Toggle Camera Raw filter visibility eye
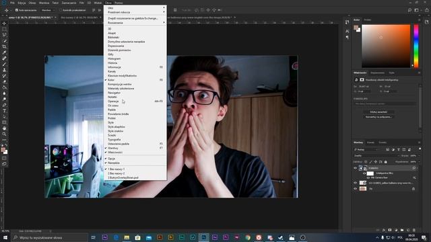The height and width of the screenshot is (242, 431). pyautogui.click(x=368, y=177)
